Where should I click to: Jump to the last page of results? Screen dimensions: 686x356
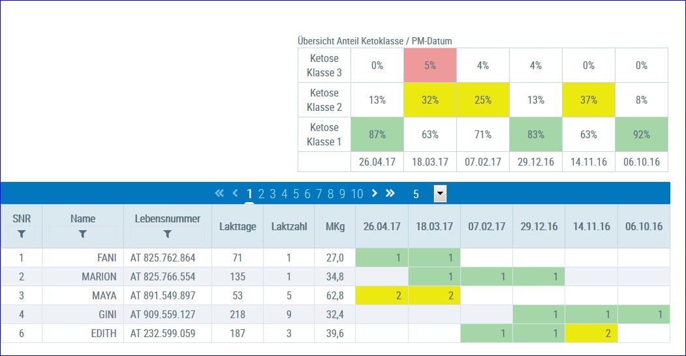(x=390, y=193)
